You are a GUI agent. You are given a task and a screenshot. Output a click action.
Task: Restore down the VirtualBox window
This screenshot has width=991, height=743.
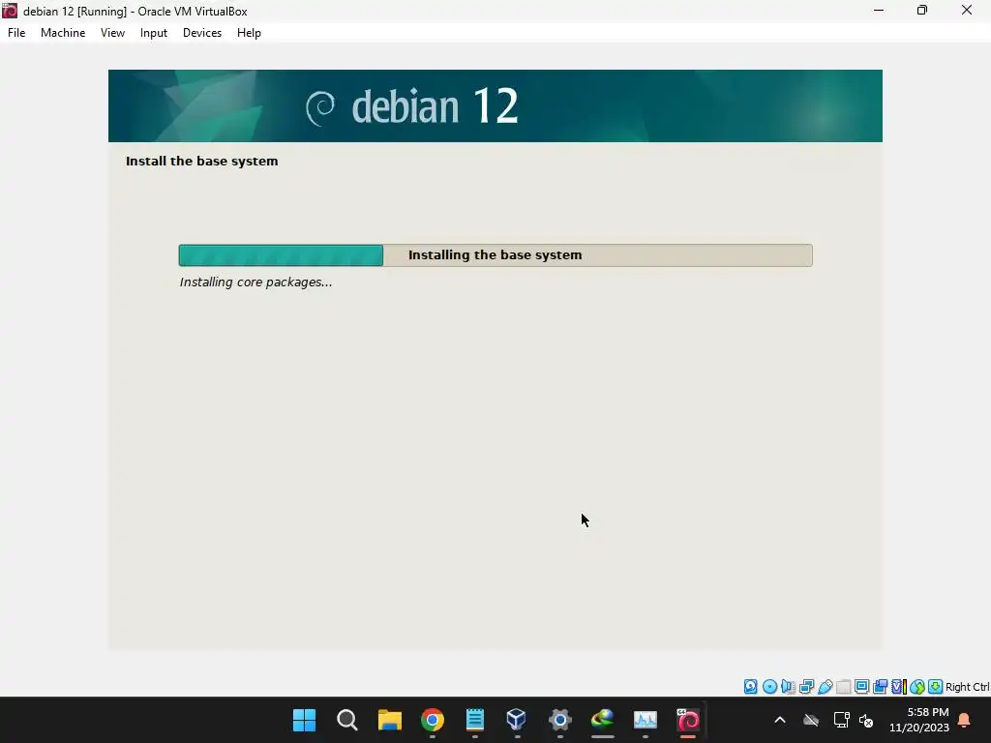coord(922,11)
